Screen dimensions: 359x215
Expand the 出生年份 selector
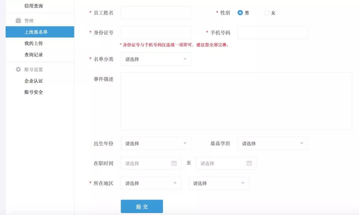pos(156,143)
